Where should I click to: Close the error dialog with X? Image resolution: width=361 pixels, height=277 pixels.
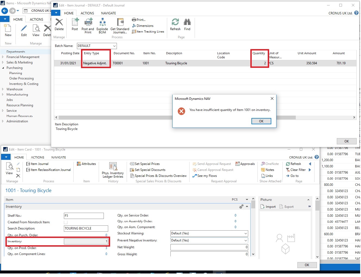[x=272, y=98]
